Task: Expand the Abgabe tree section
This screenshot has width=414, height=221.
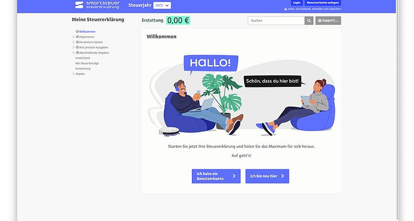Action: point(74,74)
